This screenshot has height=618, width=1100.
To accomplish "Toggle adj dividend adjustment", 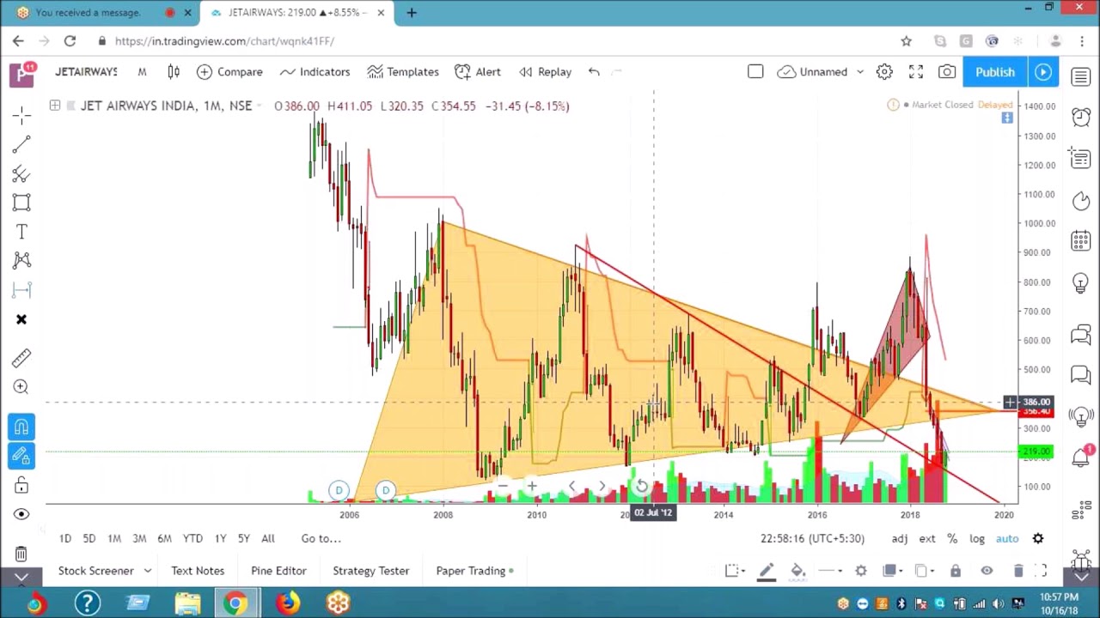I will tap(900, 539).
